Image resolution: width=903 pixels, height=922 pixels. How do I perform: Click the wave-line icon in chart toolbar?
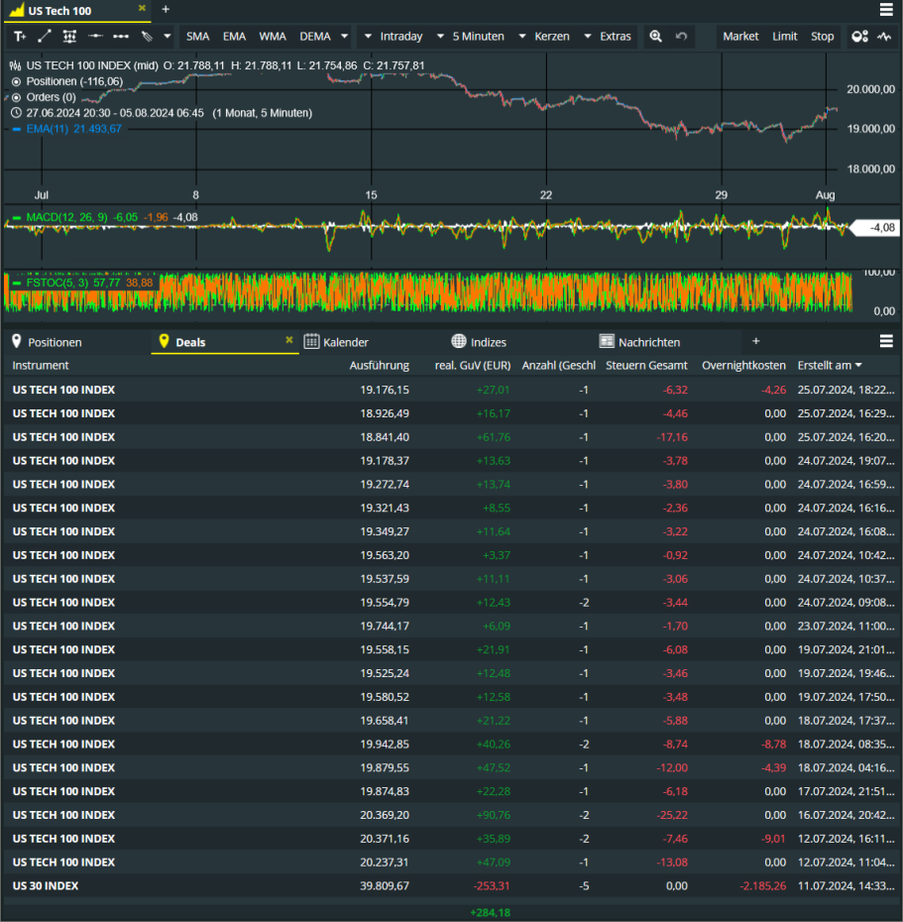click(x=884, y=37)
